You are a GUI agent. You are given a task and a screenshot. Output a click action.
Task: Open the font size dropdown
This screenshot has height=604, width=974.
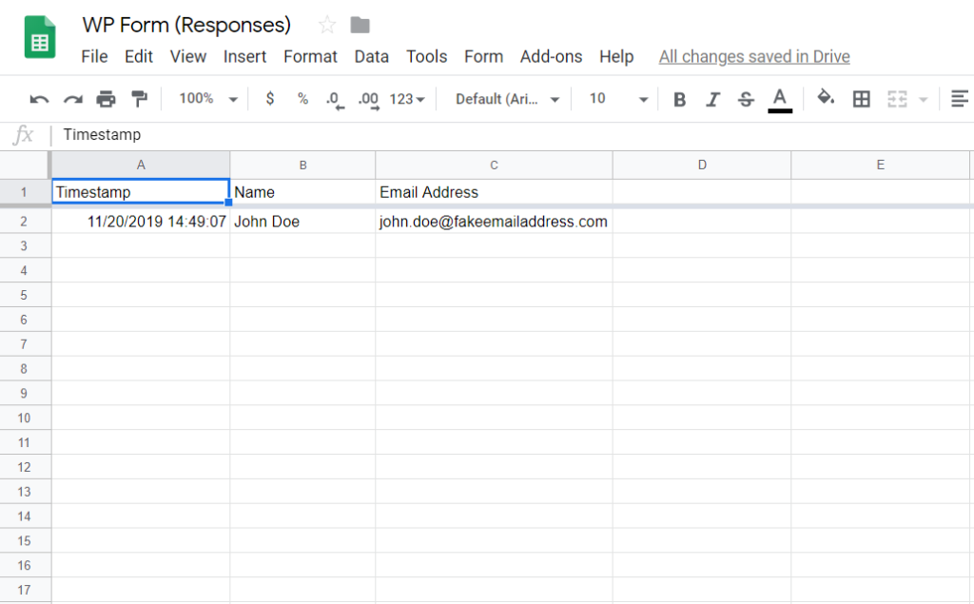615,98
